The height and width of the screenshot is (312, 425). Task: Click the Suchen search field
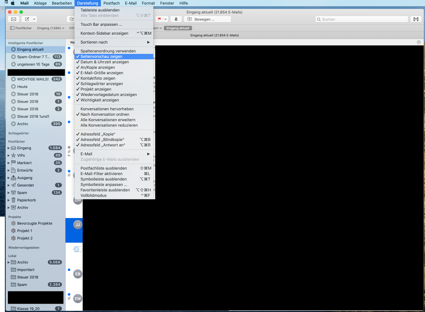tap(362, 19)
